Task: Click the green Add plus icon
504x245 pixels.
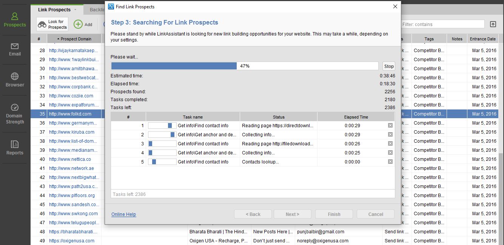Action: (x=78, y=24)
